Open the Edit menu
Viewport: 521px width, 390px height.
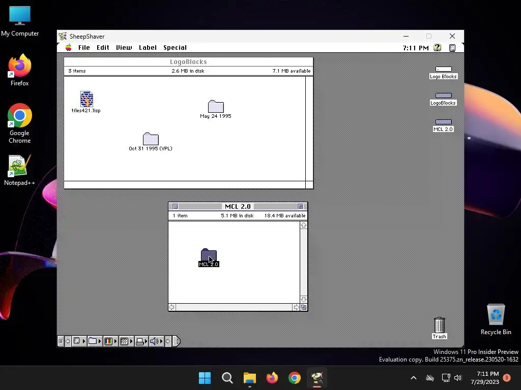103,47
